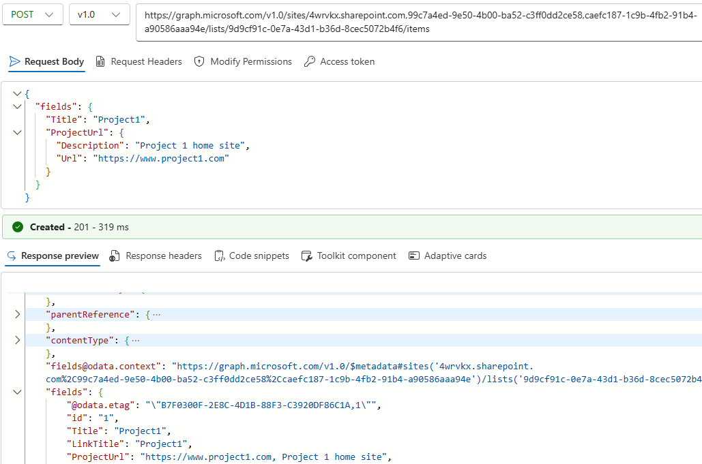Click the "parentReference" key in response
The image size is (702, 464).
[90, 314]
